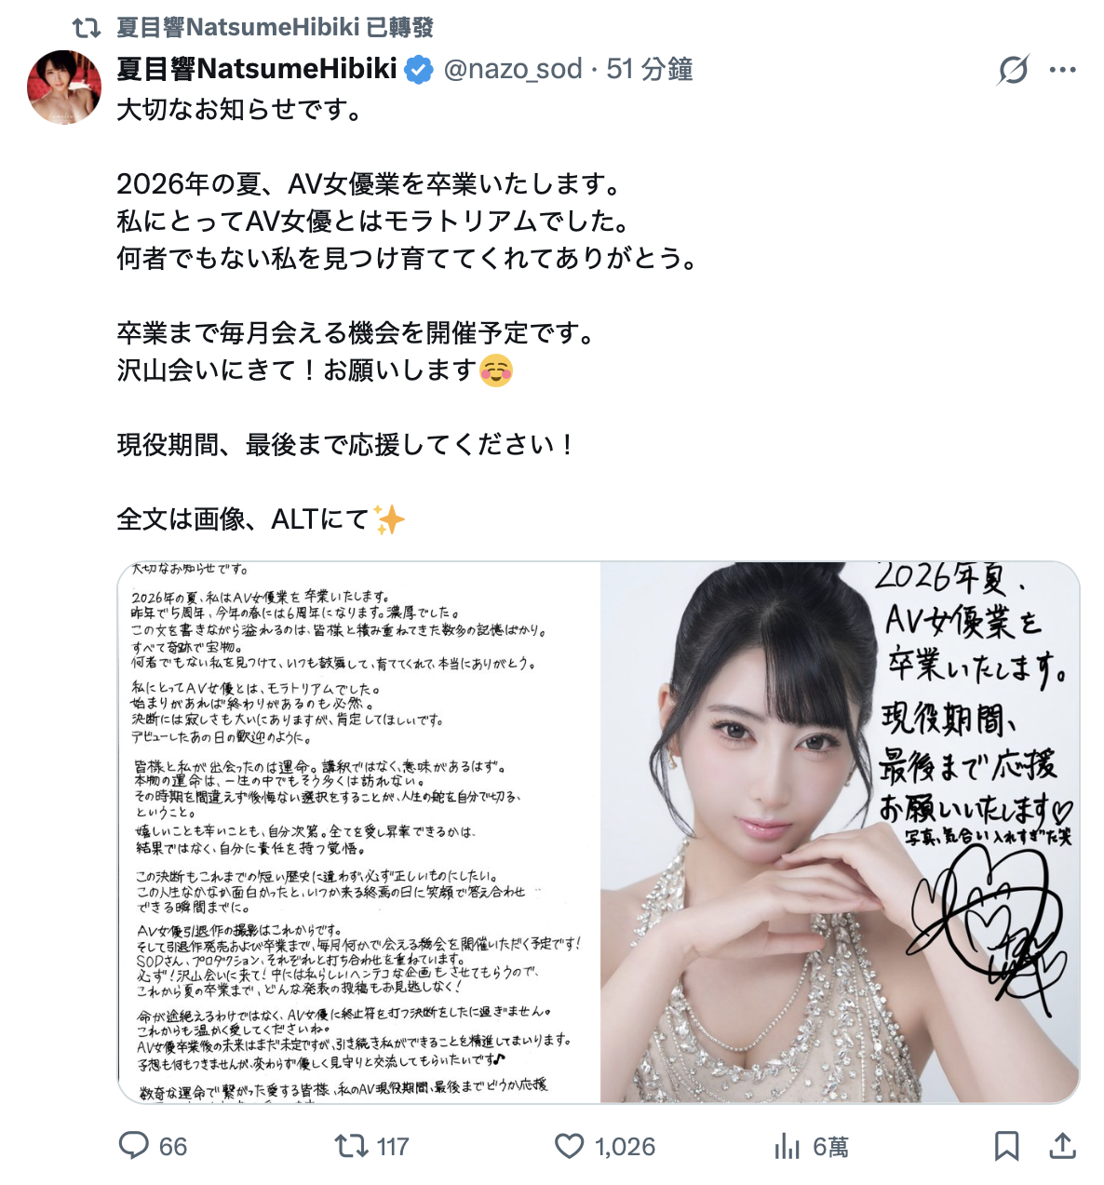
Task: Repost this tweet using the retweet icon
Action: (x=351, y=1146)
